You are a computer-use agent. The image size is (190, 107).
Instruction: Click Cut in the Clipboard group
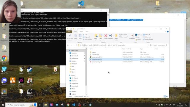click(85, 35)
